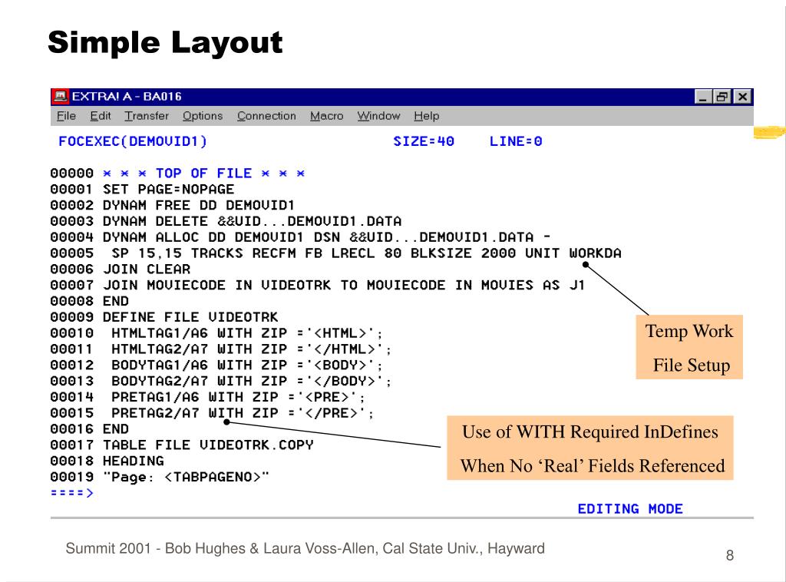Click line 00006 JOIN CLEAR
The height and width of the screenshot is (582, 786).
pyautogui.click(x=120, y=270)
